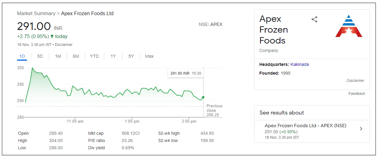Send Feedback on the knowledge panel
The width and height of the screenshot is (379, 158).
tap(357, 94)
